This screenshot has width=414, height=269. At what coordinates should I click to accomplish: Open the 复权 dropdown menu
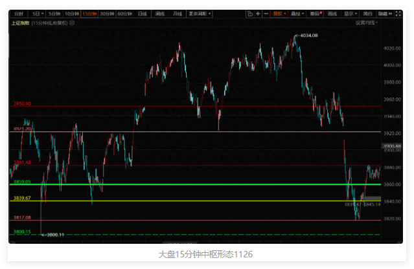[279, 13]
